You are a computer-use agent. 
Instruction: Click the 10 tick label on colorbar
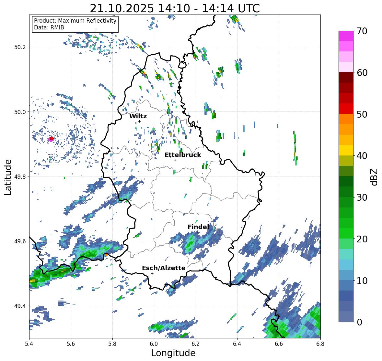click(x=362, y=281)
